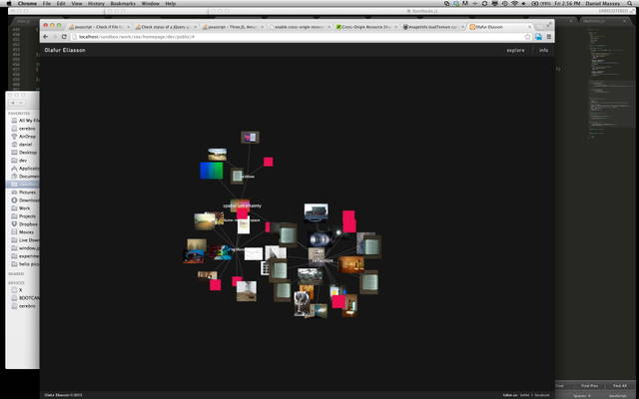Open the View menu
Image resolution: width=639 pixels, height=399 pixels.
coord(77,3)
